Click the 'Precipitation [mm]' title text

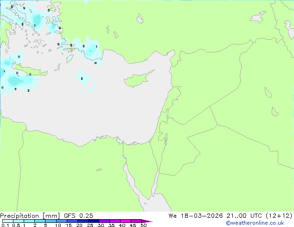(x=30, y=216)
